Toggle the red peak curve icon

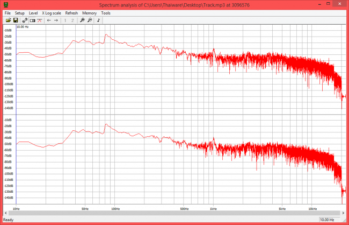pyautogui.click(x=40, y=20)
